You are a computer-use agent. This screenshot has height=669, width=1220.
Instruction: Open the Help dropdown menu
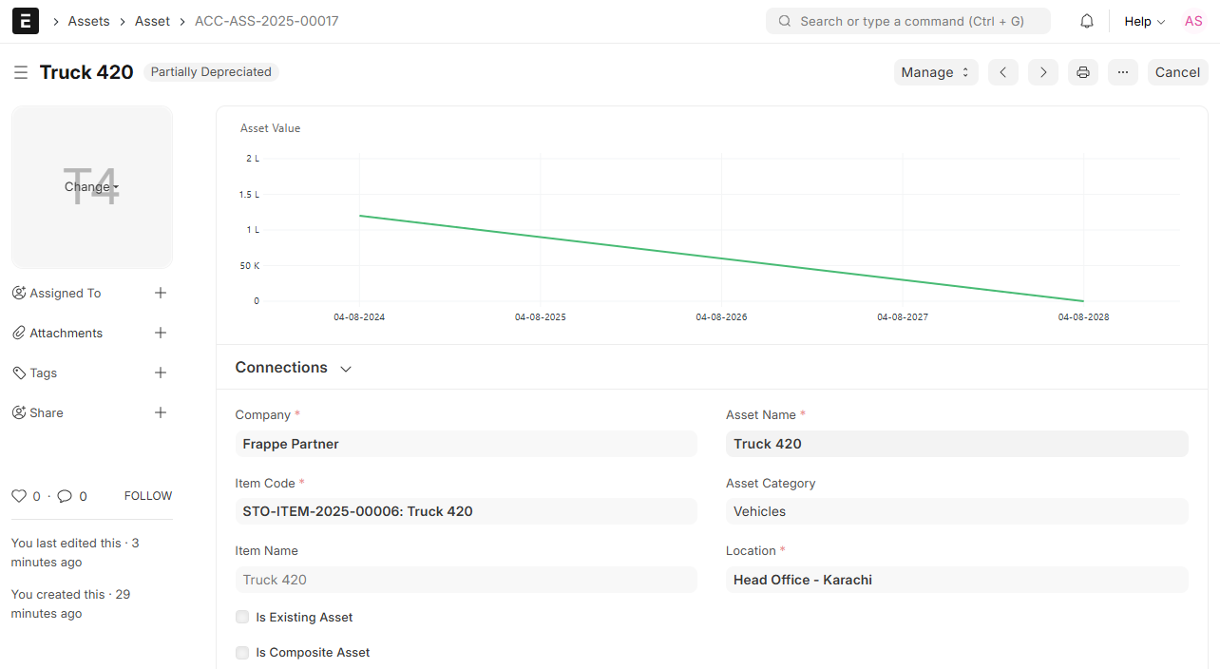(1144, 21)
